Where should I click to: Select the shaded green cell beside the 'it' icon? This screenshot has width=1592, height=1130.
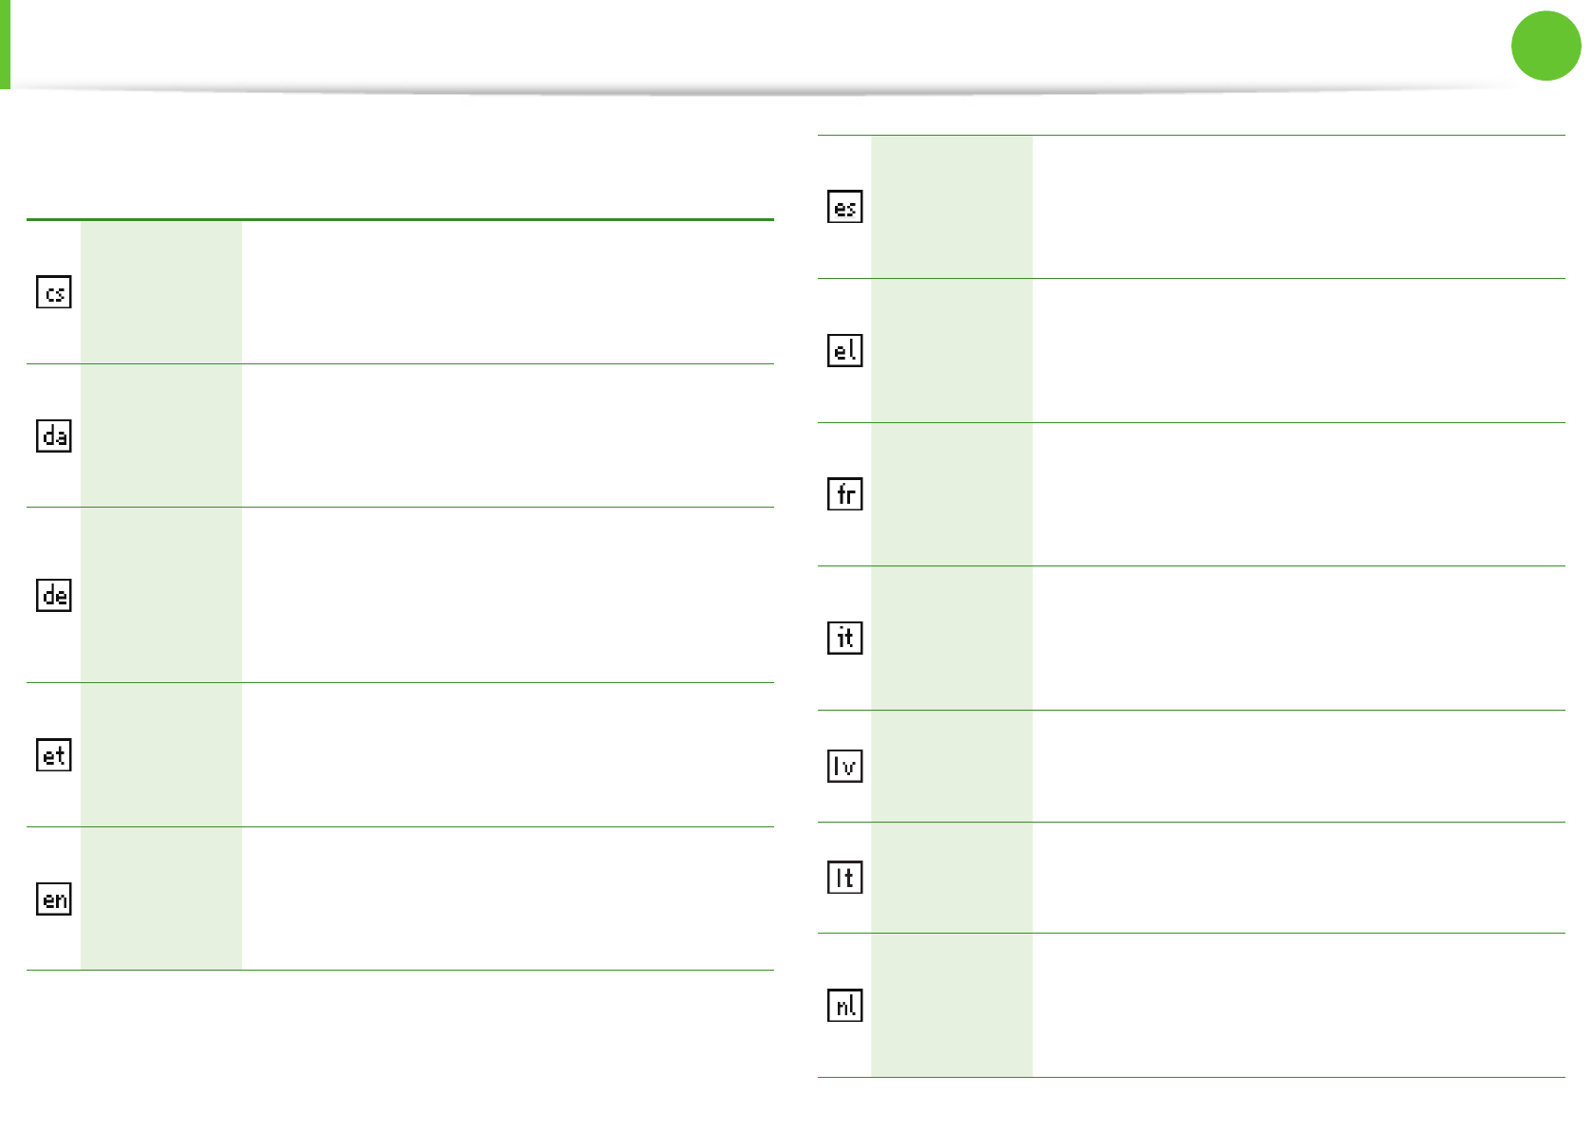[x=952, y=638]
